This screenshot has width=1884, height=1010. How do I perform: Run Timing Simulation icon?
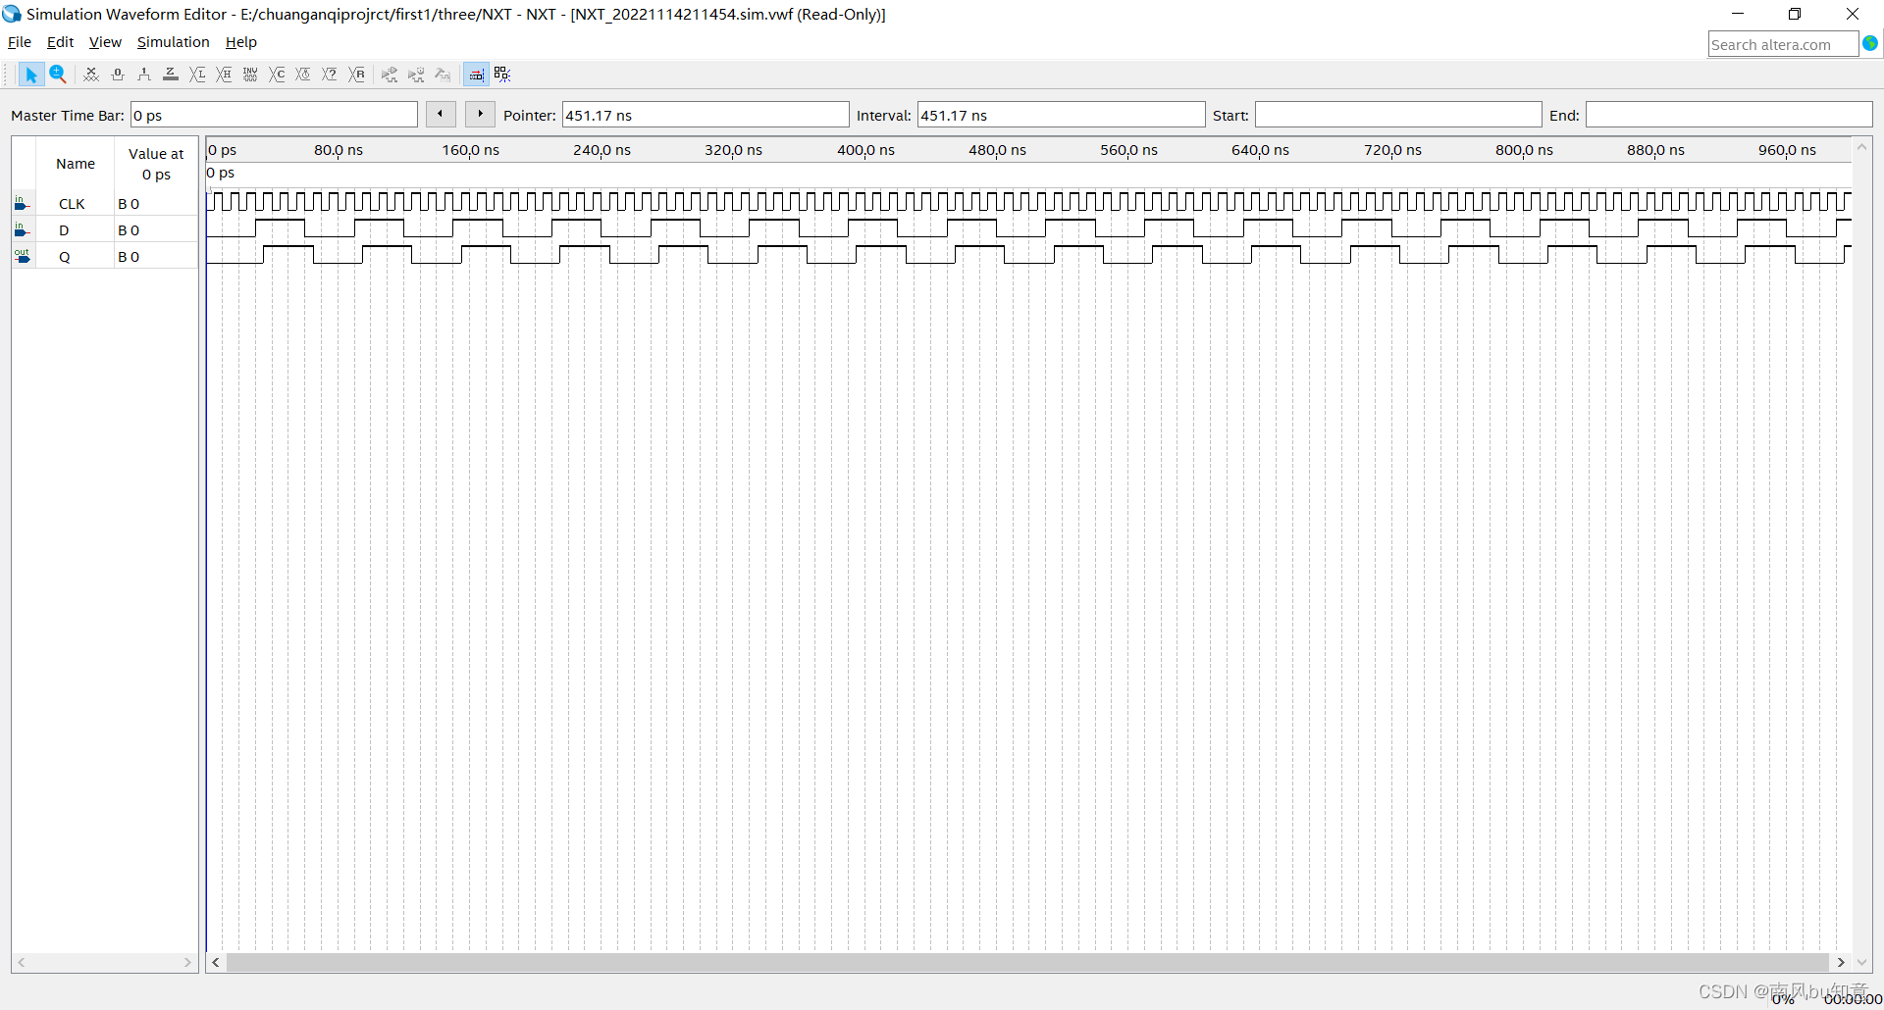pos(416,75)
